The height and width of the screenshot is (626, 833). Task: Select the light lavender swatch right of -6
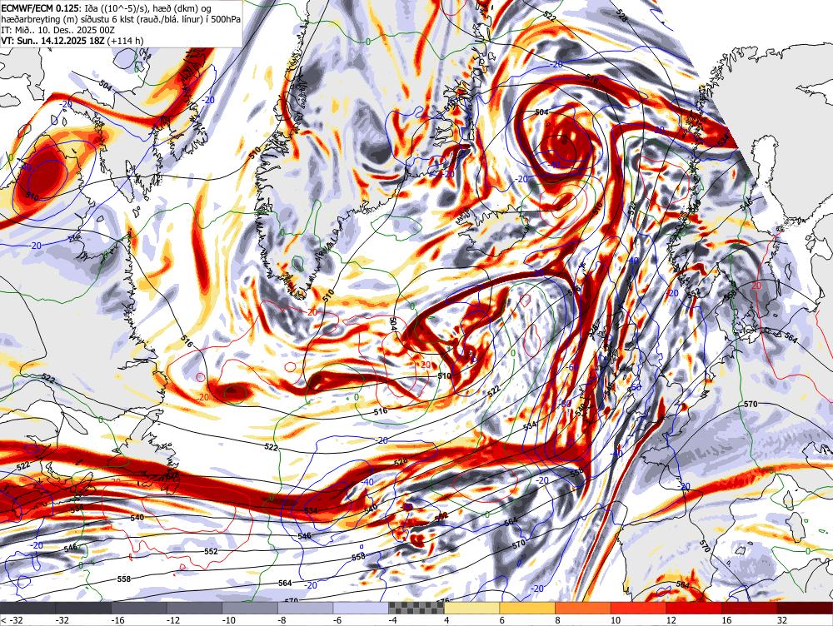click(x=361, y=608)
